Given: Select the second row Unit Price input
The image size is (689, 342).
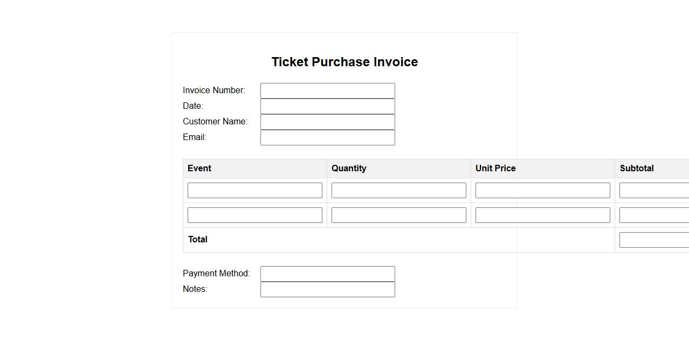Looking at the screenshot, I should point(542,215).
